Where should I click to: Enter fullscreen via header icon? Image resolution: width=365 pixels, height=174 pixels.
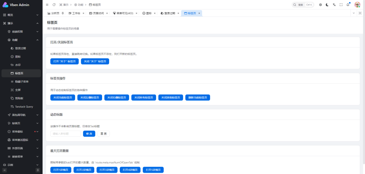coord(341,5)
